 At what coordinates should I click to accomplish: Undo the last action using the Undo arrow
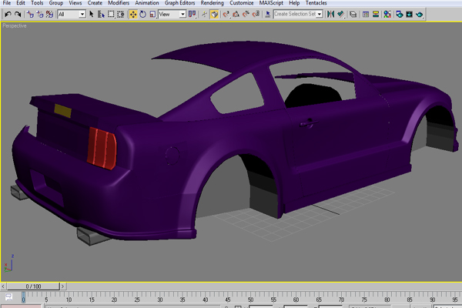(x=8, y=14)
